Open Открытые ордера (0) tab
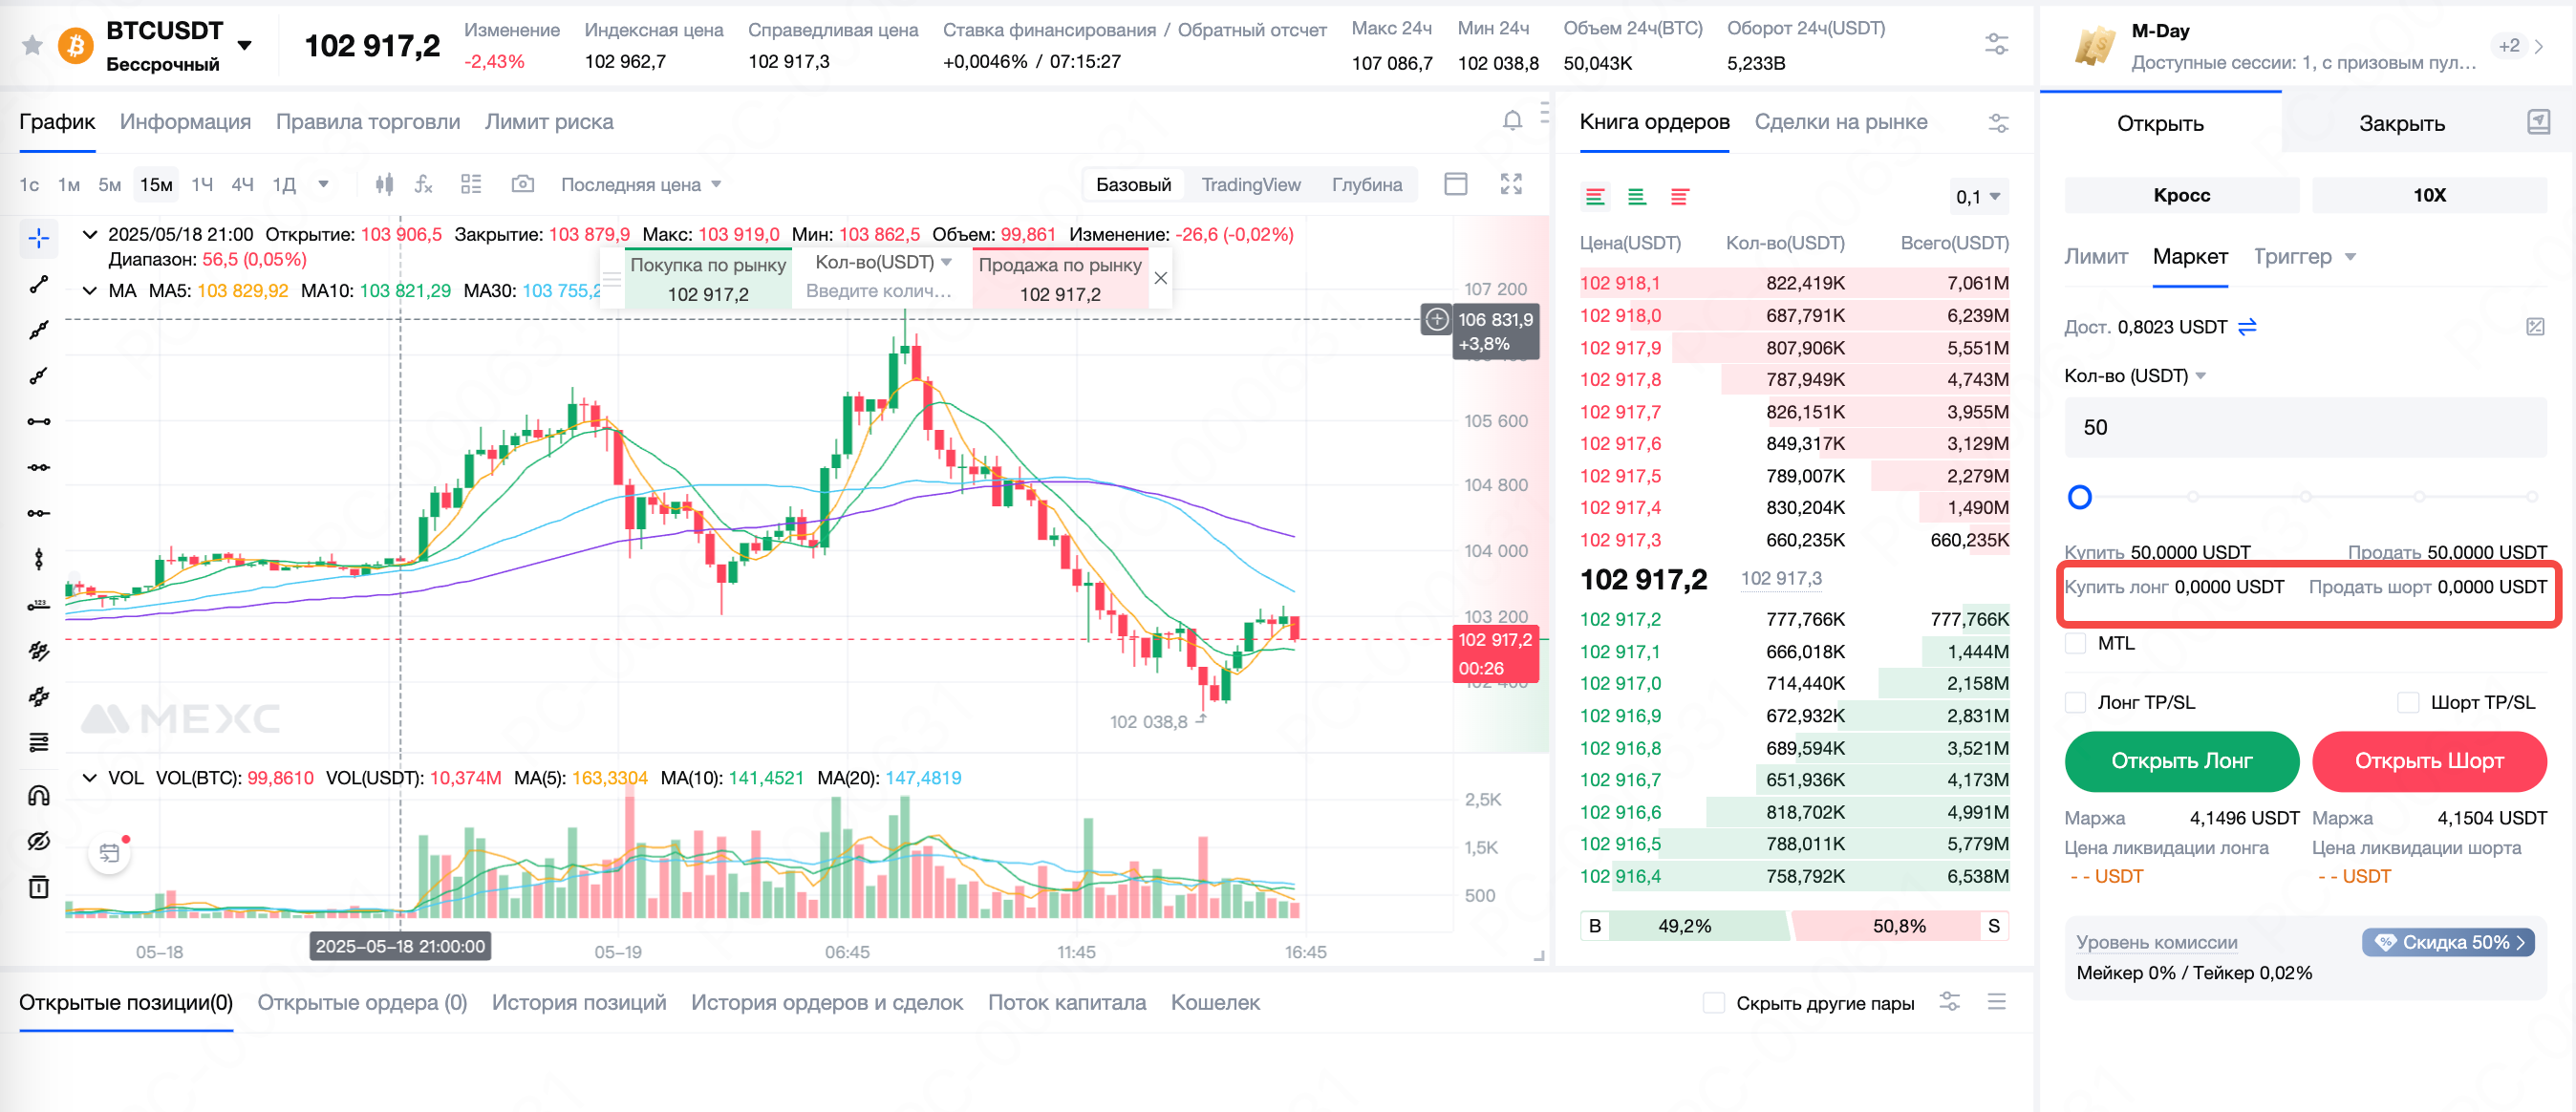The image size is (2576, 1112). click(362, 1002)
